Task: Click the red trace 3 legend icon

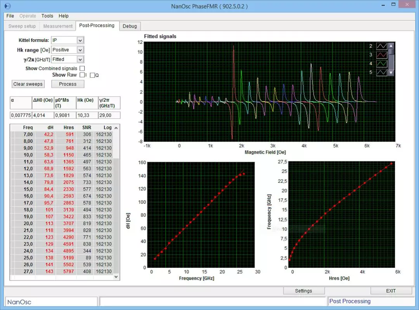Action: pyautogui.click(x=382, y=55)
